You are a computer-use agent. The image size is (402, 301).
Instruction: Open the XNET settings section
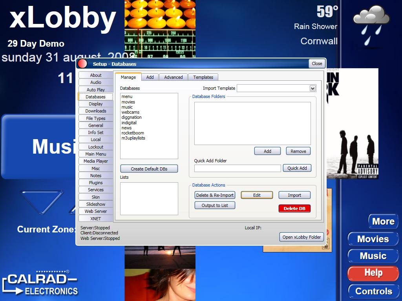pyautogui.click(x=96, y=219)
